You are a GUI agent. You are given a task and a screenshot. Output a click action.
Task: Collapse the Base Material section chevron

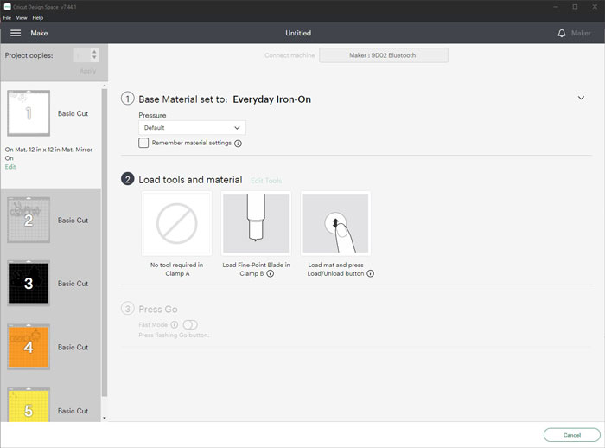click(581, 98)
